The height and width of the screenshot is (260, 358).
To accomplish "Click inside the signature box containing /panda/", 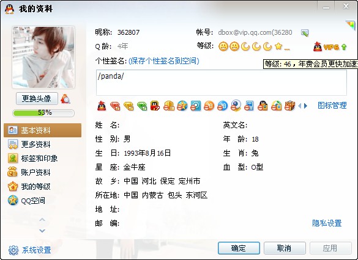I will point(222,82).
